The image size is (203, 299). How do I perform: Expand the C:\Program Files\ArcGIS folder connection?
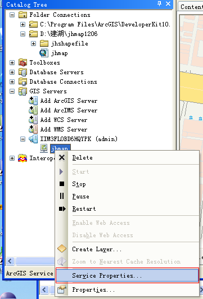[22, 24]
